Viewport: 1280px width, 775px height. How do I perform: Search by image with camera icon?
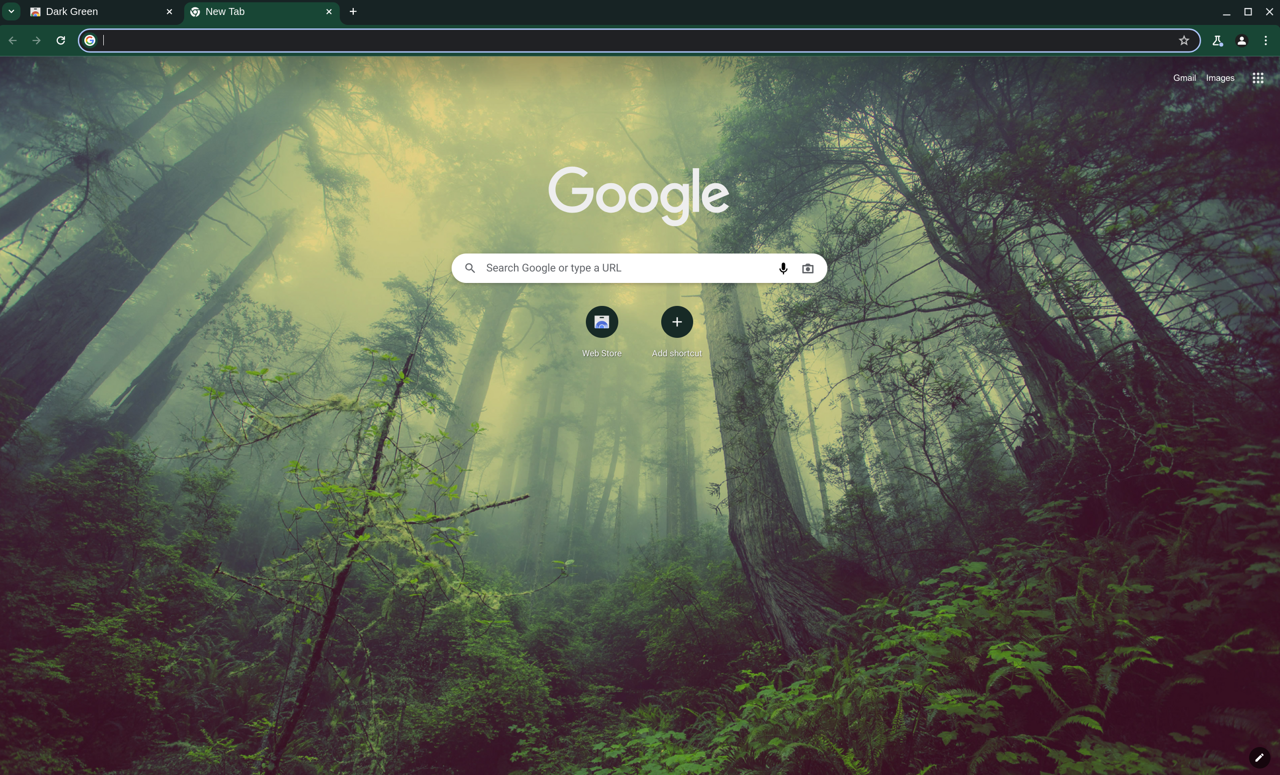click(x=807, y=268)
